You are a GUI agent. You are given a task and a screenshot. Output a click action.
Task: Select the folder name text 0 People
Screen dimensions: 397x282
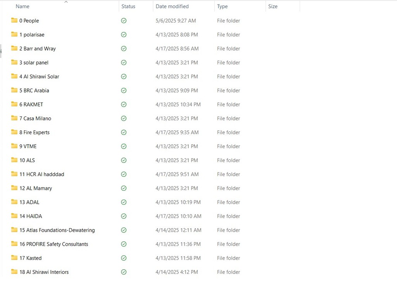[29, 21]
